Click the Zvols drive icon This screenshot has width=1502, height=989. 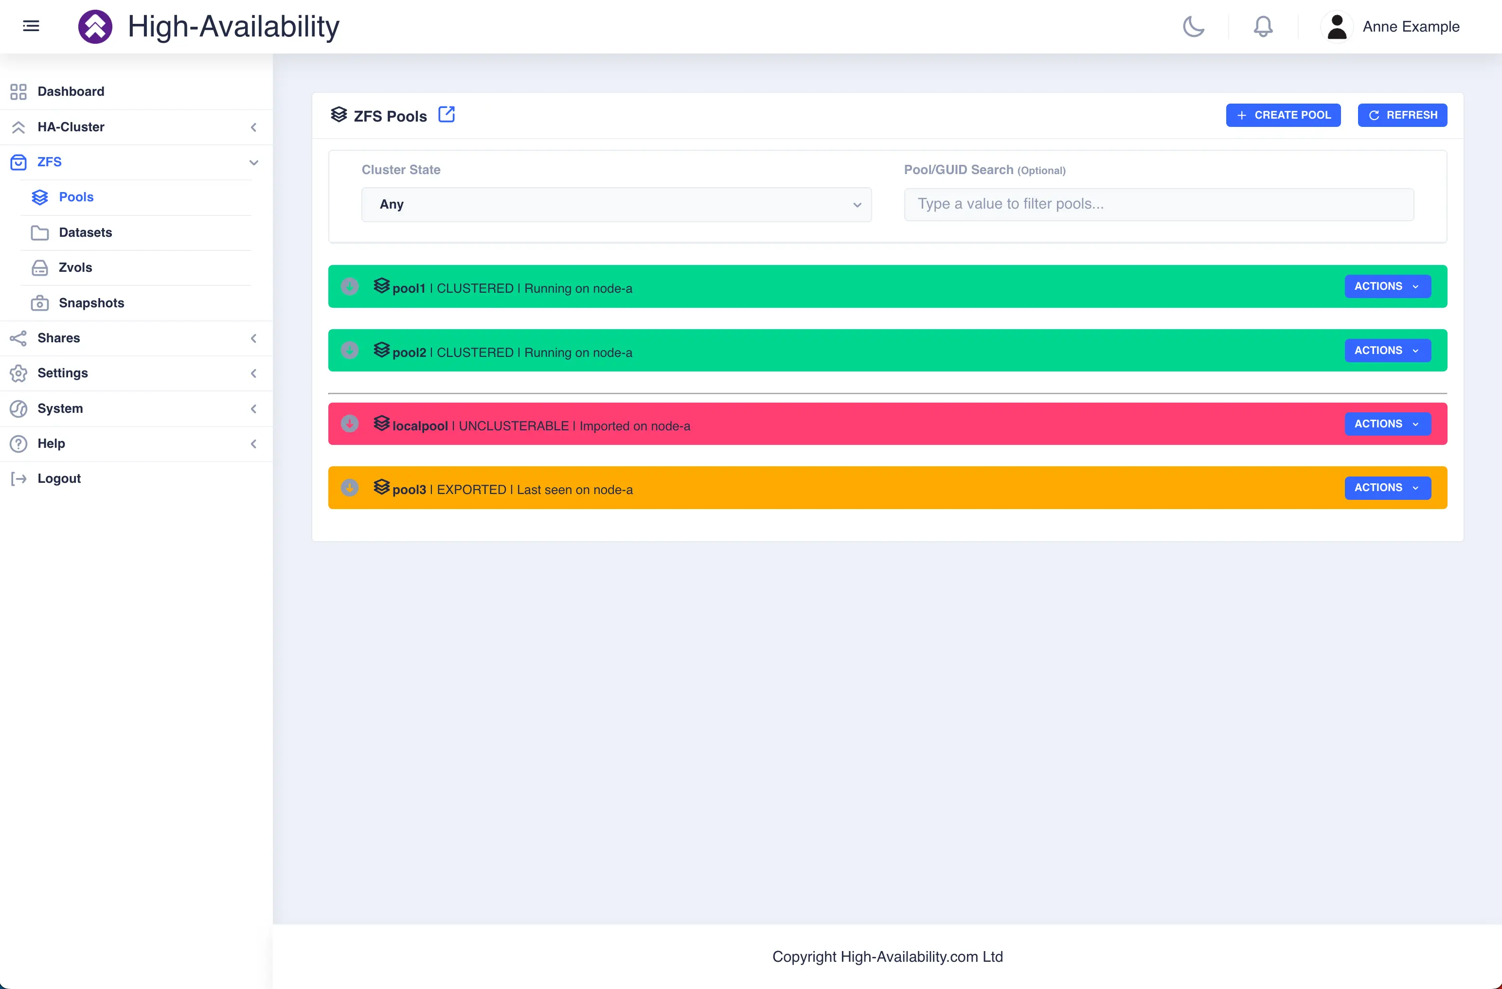click(40, 268)
